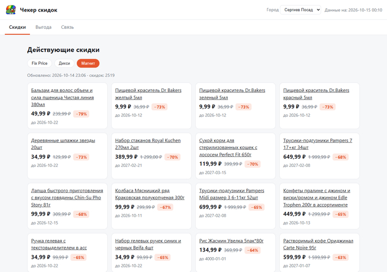Open Конфеты пралине Edle Trophen link
This screenshot has height=272, width=387.
point(317,197)
